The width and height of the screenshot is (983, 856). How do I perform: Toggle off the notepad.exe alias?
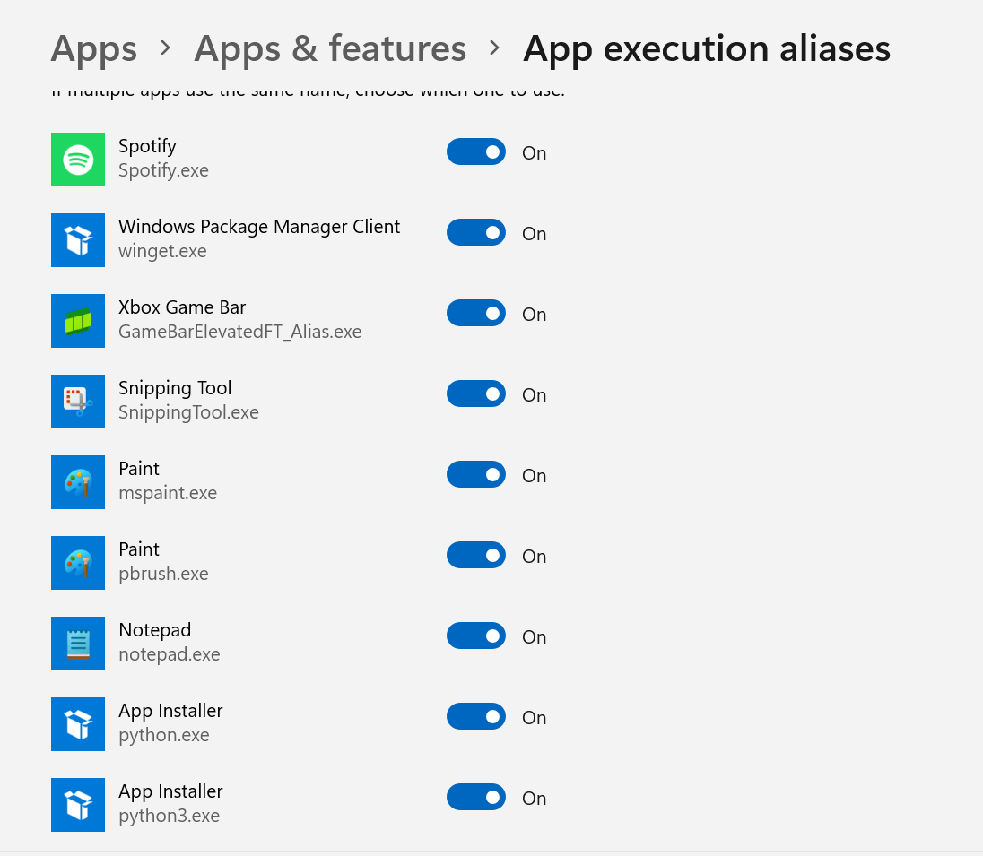476,636
